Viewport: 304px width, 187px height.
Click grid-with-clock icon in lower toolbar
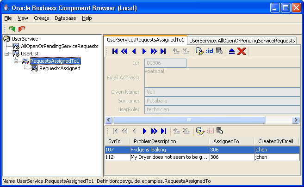click(x=219, y=131)
